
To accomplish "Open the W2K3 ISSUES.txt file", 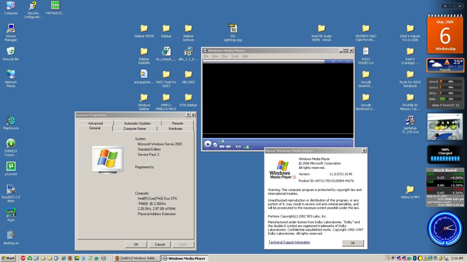I will 366,56.
